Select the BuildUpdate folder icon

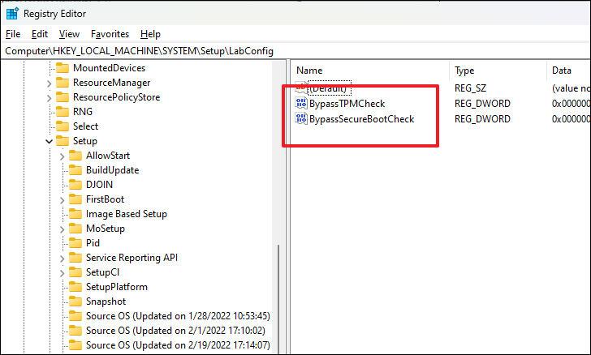click(75, 170)
